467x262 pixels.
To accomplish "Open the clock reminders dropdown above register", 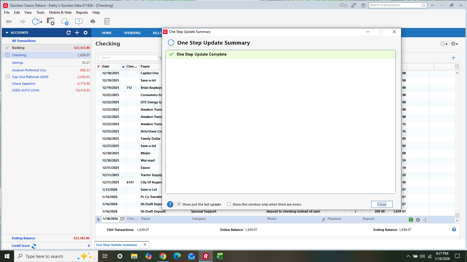I will tap(444, 44).
